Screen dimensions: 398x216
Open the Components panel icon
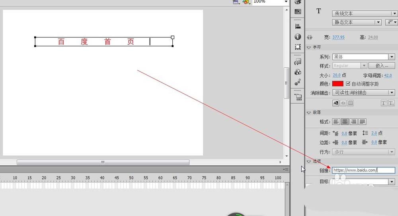click(x=298, y=72)
